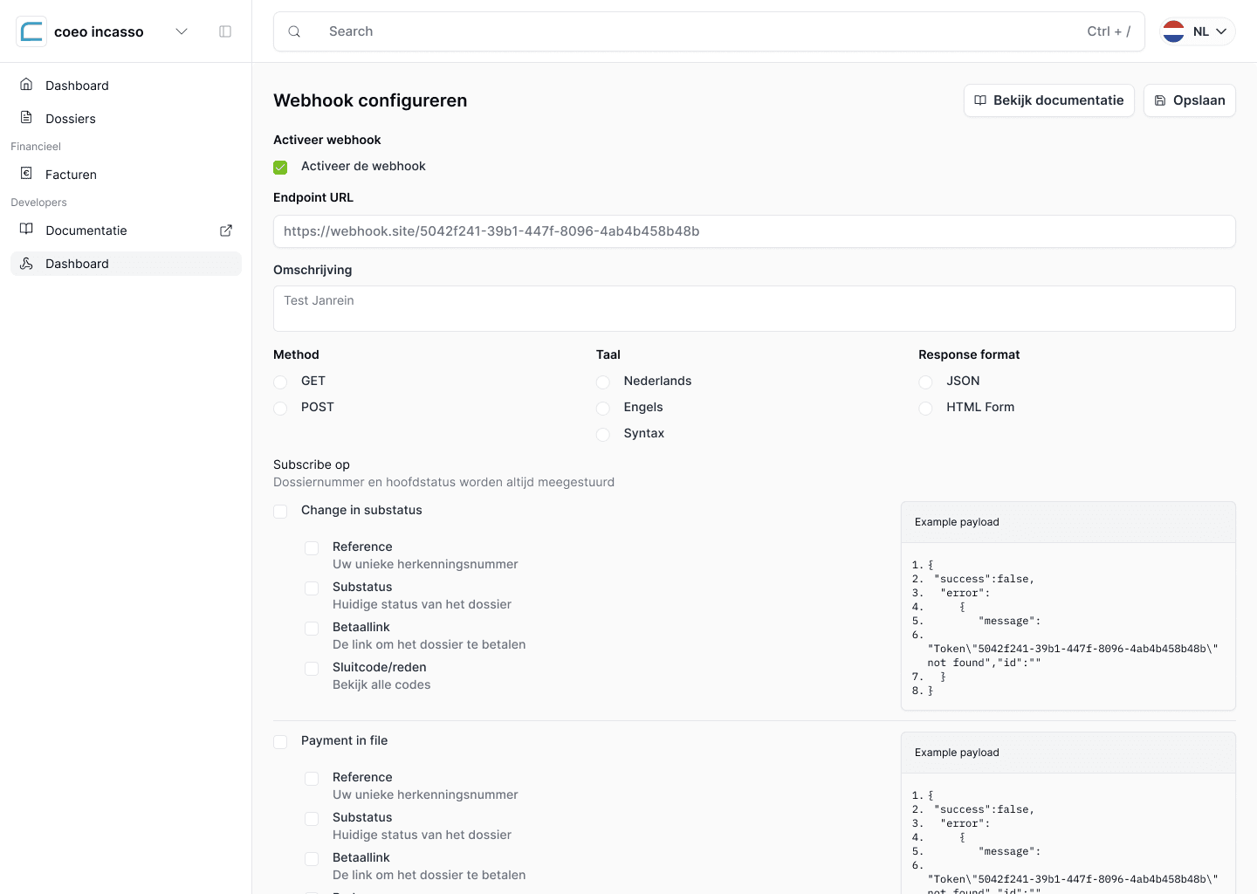Select the POST method radio button
Viewport: 1257px width, 894px height.
coord(280,408)
